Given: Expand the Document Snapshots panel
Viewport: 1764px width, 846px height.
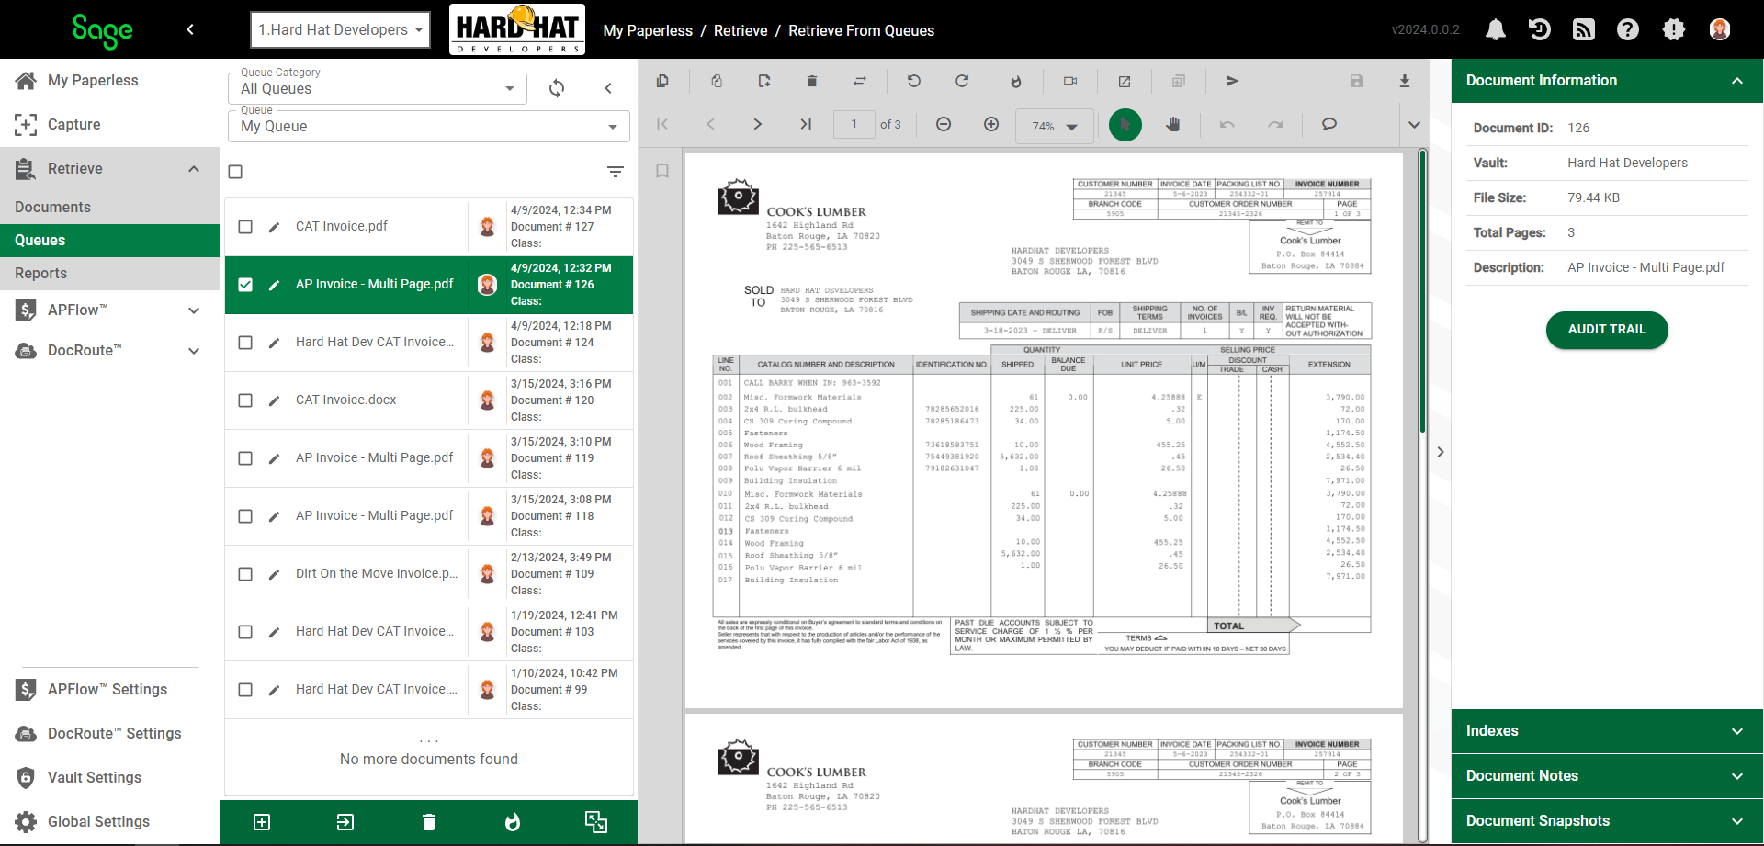Looking at the screenshot, I should click(1607, 821).
